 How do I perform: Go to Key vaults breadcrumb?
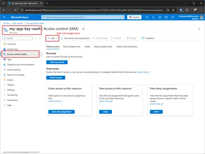[x=18, y=23]
